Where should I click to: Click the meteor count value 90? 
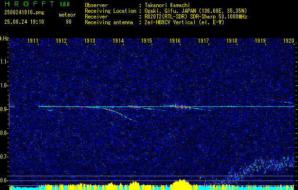point(69,22)
